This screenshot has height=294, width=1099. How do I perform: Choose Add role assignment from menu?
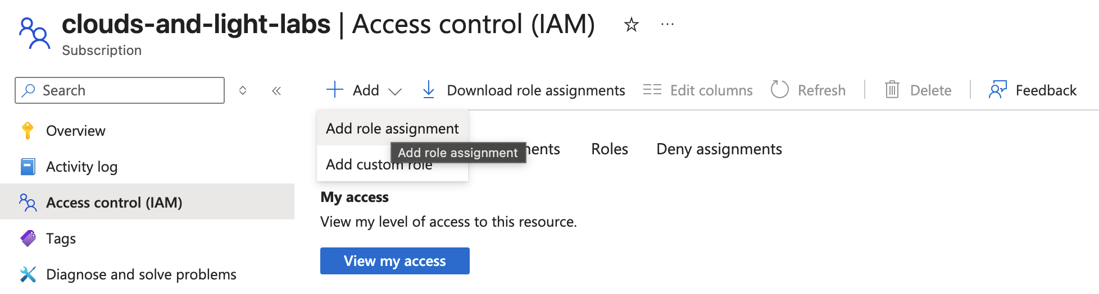pyautogui.click(x=392, y=128)
